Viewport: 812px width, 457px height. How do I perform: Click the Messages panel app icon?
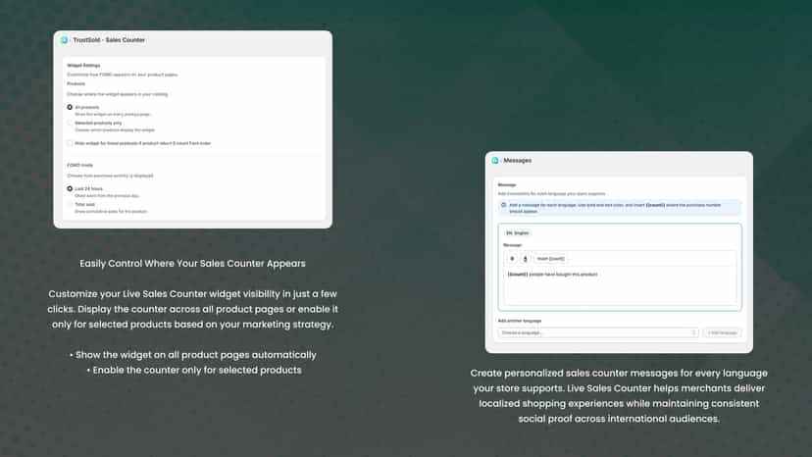tap(495, 161)
